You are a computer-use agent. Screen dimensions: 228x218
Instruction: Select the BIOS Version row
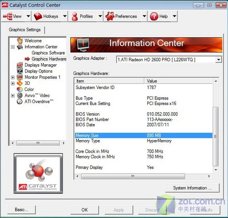click(144, 114)
